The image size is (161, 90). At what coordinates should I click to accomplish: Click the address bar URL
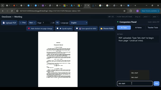click(x=50, y=11)
